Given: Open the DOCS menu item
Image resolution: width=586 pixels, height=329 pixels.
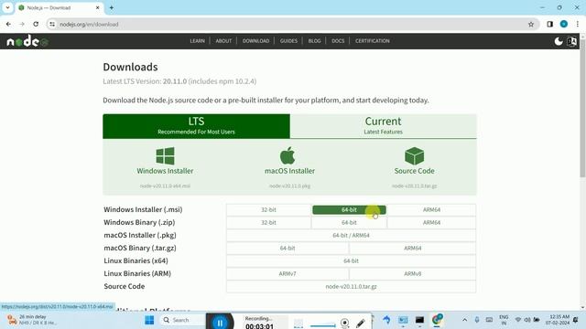Looking at the screenshot, I should click(338, 41).
